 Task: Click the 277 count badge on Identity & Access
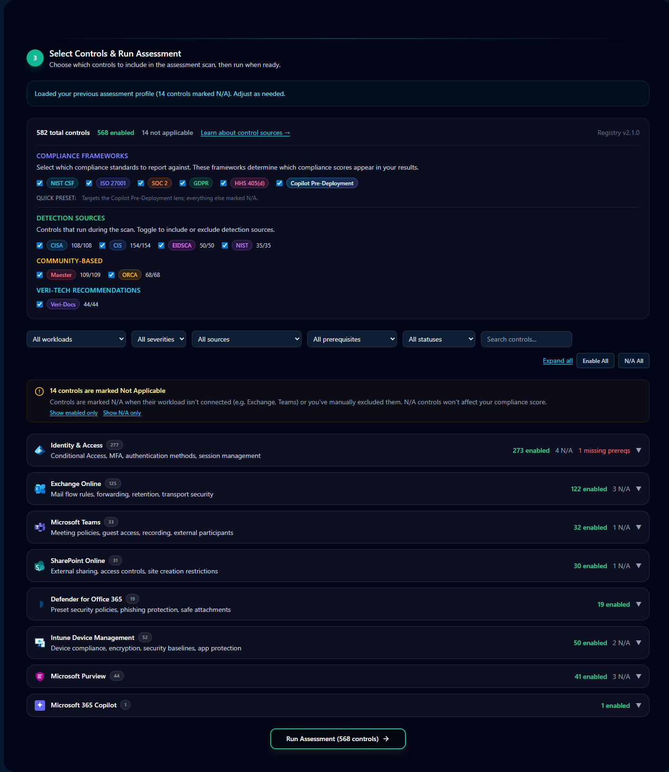tap(114, 445)
